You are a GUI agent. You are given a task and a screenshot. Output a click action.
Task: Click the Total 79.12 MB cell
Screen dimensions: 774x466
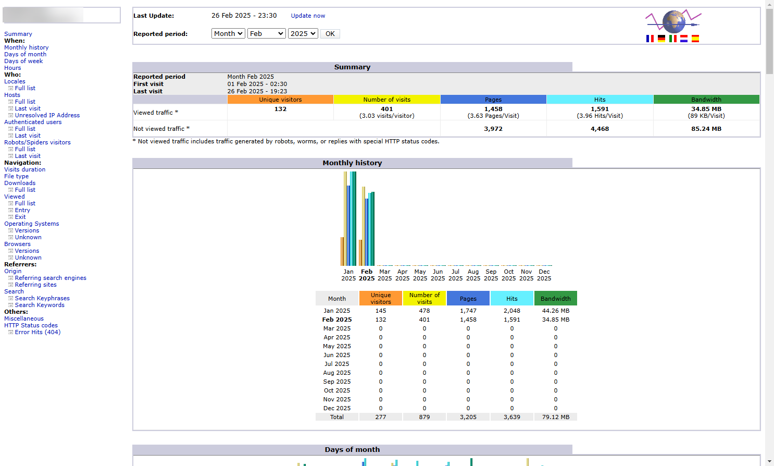click(556, 417)
